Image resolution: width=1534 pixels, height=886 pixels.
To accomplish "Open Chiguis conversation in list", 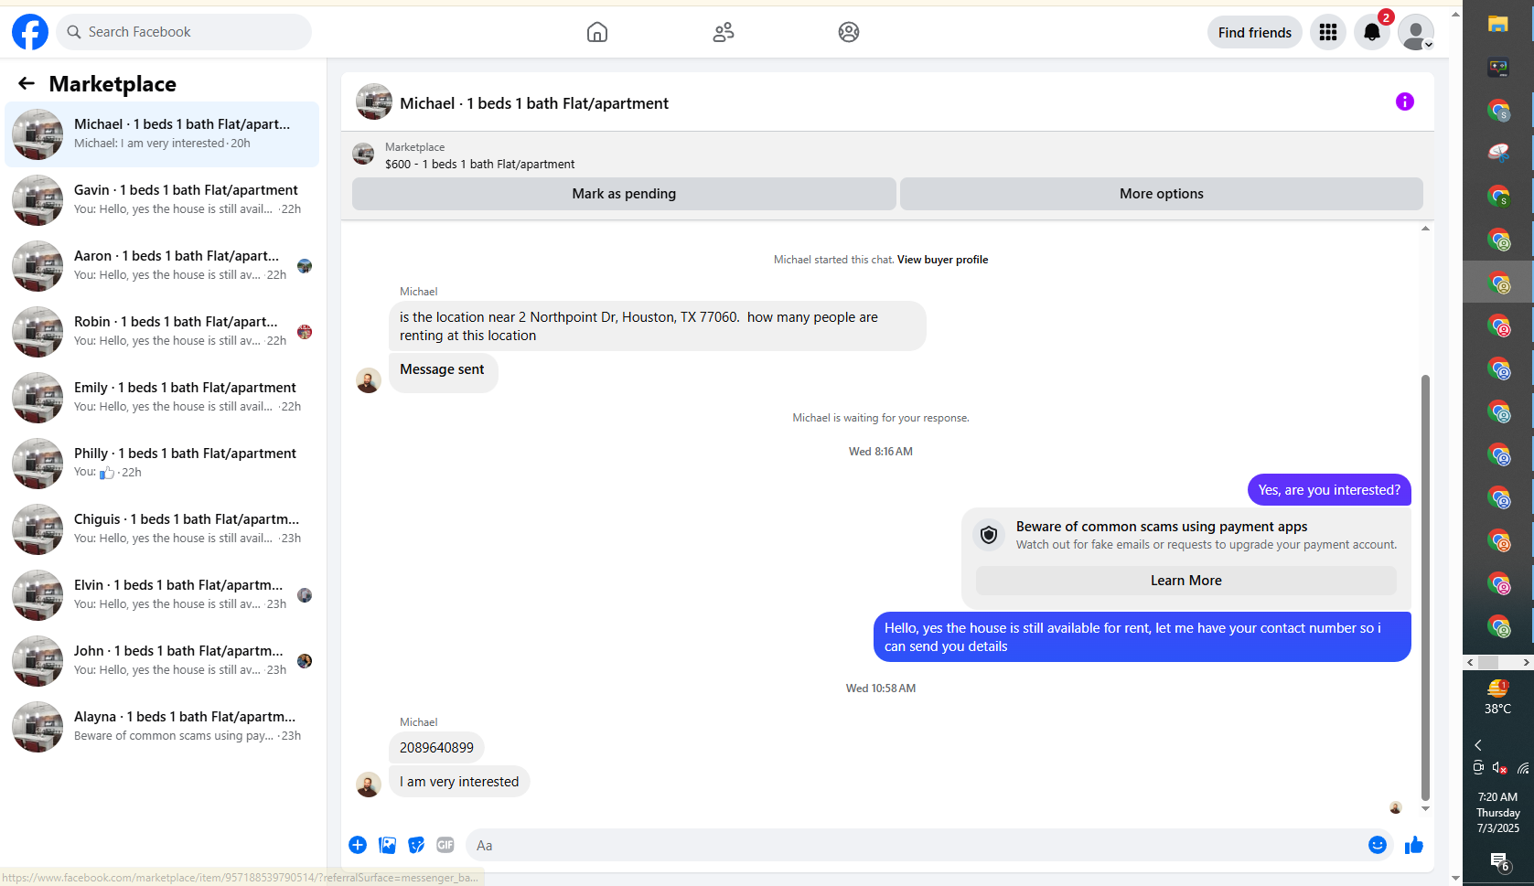I will pos(162,529).
